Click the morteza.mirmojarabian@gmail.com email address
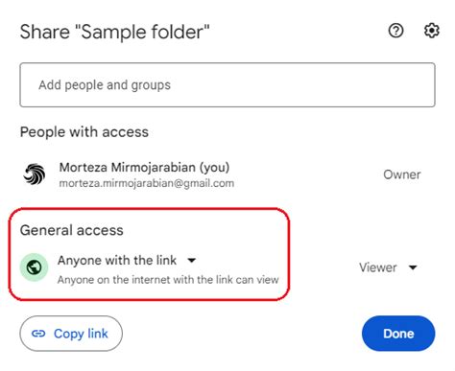 tap(147, 183)
